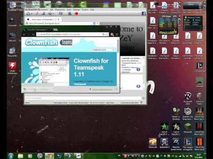Open the Plants vs. Zombies desktop icon
The image size is (213, 159).
point(176,114)
